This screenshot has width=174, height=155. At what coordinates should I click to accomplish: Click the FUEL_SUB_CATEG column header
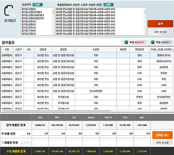click(161, 49)
